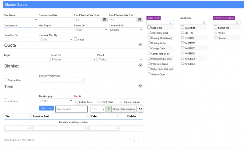
Task: Open the Plan Effective Date Start calendar icon
Action: coord(105,20)
